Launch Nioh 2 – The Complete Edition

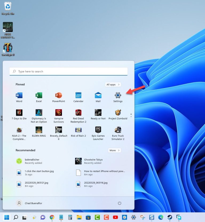[x=19, y=133]
